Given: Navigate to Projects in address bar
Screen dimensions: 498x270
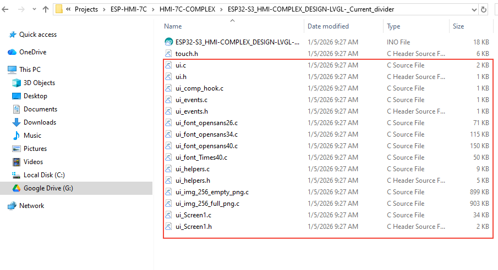Looking at the screenshot, I should pyautogui.click(x=86, y=9).
